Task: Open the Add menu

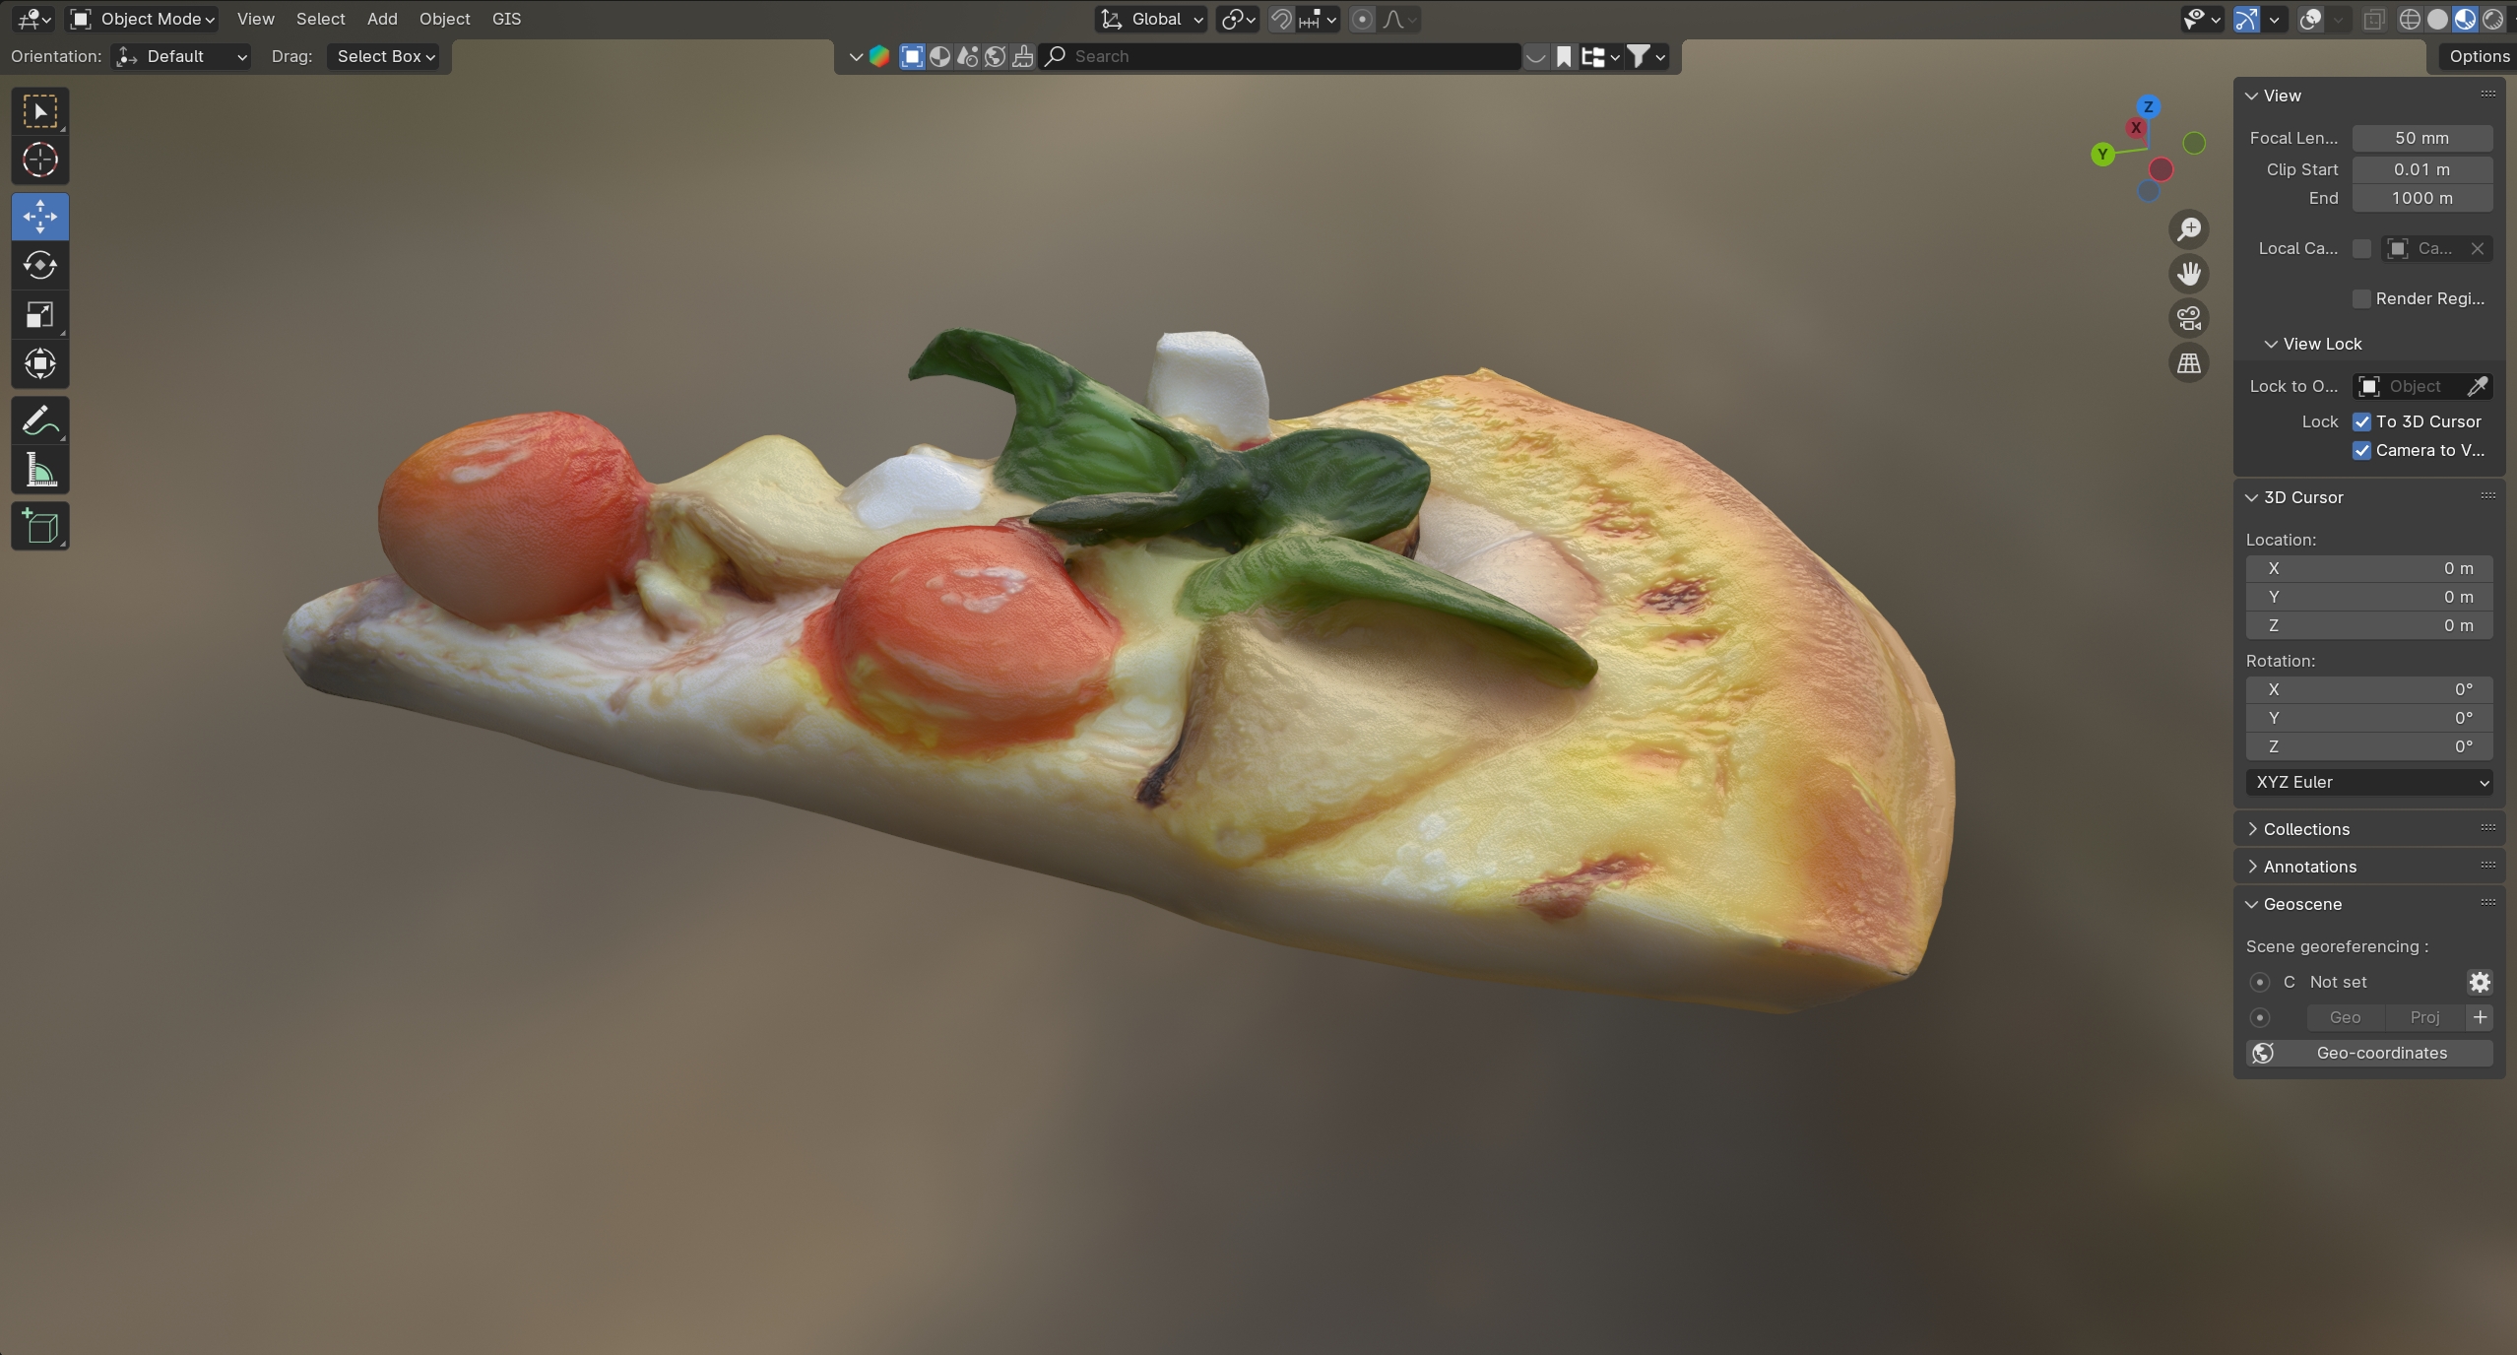Action: point(382,19)
